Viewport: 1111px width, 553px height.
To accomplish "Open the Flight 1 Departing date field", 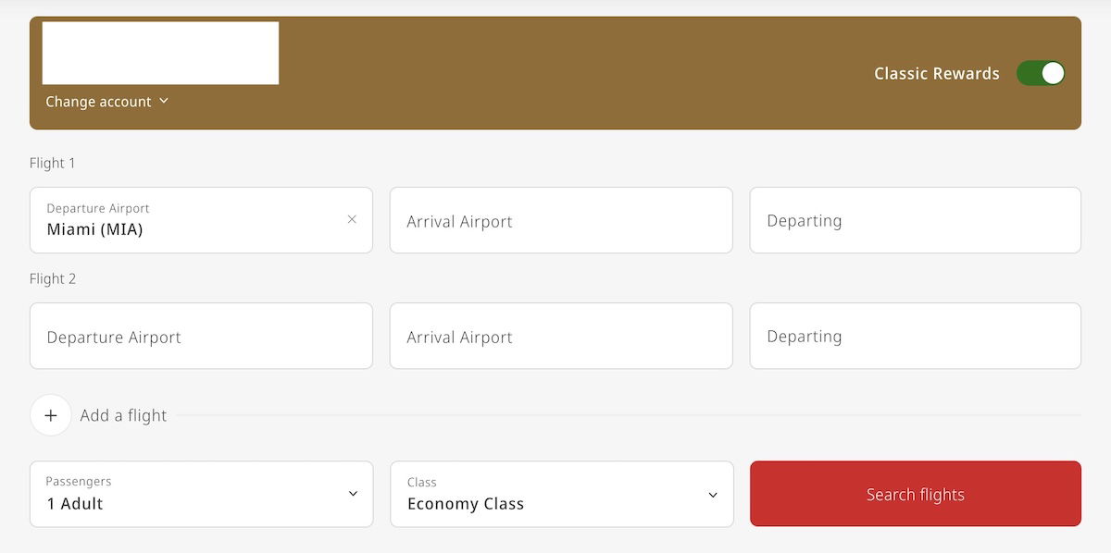I will [915, 221].
